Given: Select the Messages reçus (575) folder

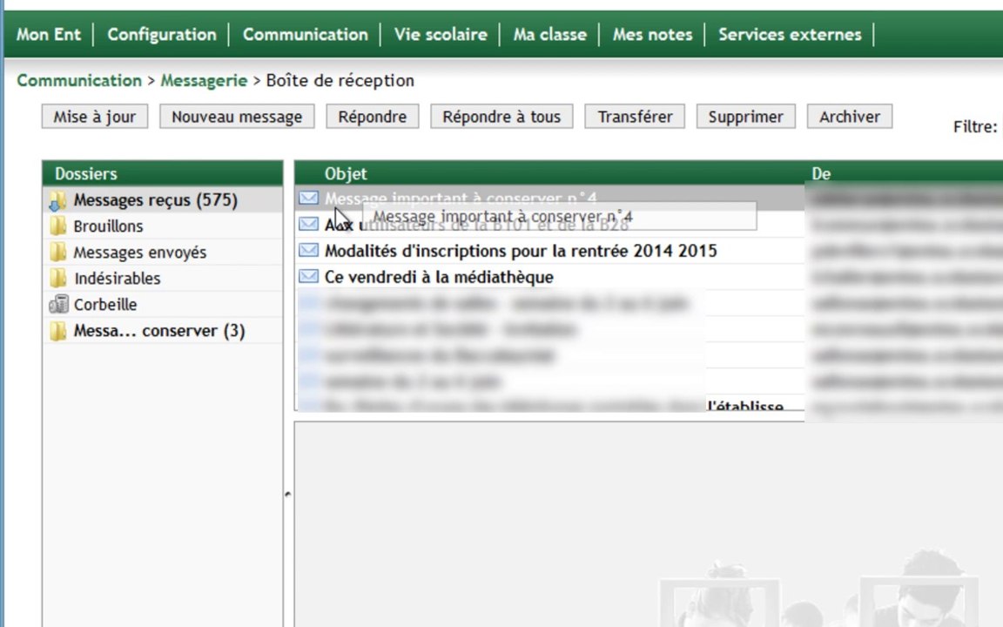Looking at the screenshot, I should pyautogui.click(x=163, y=200).
